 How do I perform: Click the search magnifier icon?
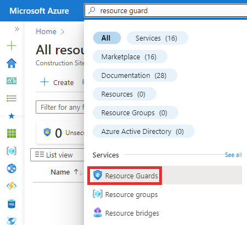92,10
